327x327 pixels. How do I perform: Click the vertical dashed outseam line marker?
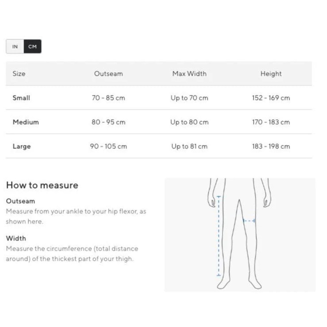(219, 235)
